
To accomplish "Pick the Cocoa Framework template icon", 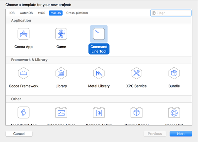I will 23,73.
